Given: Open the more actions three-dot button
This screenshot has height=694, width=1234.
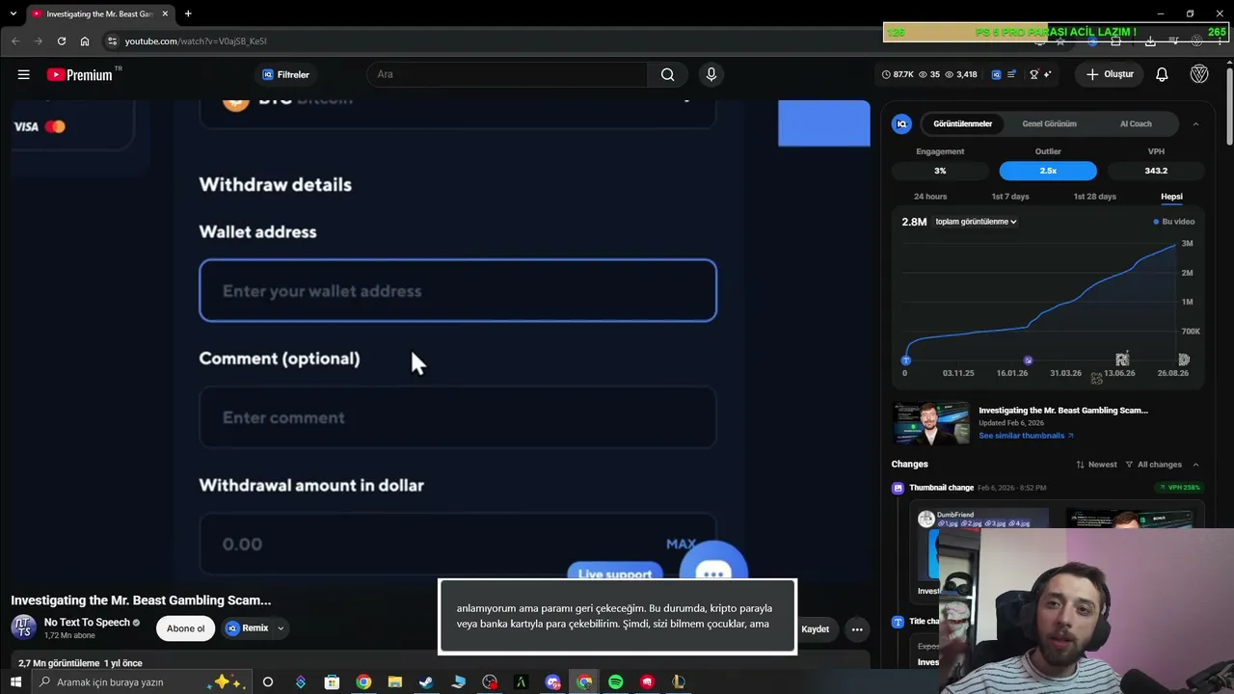Looking at the screenshot, I should point(857,629).
